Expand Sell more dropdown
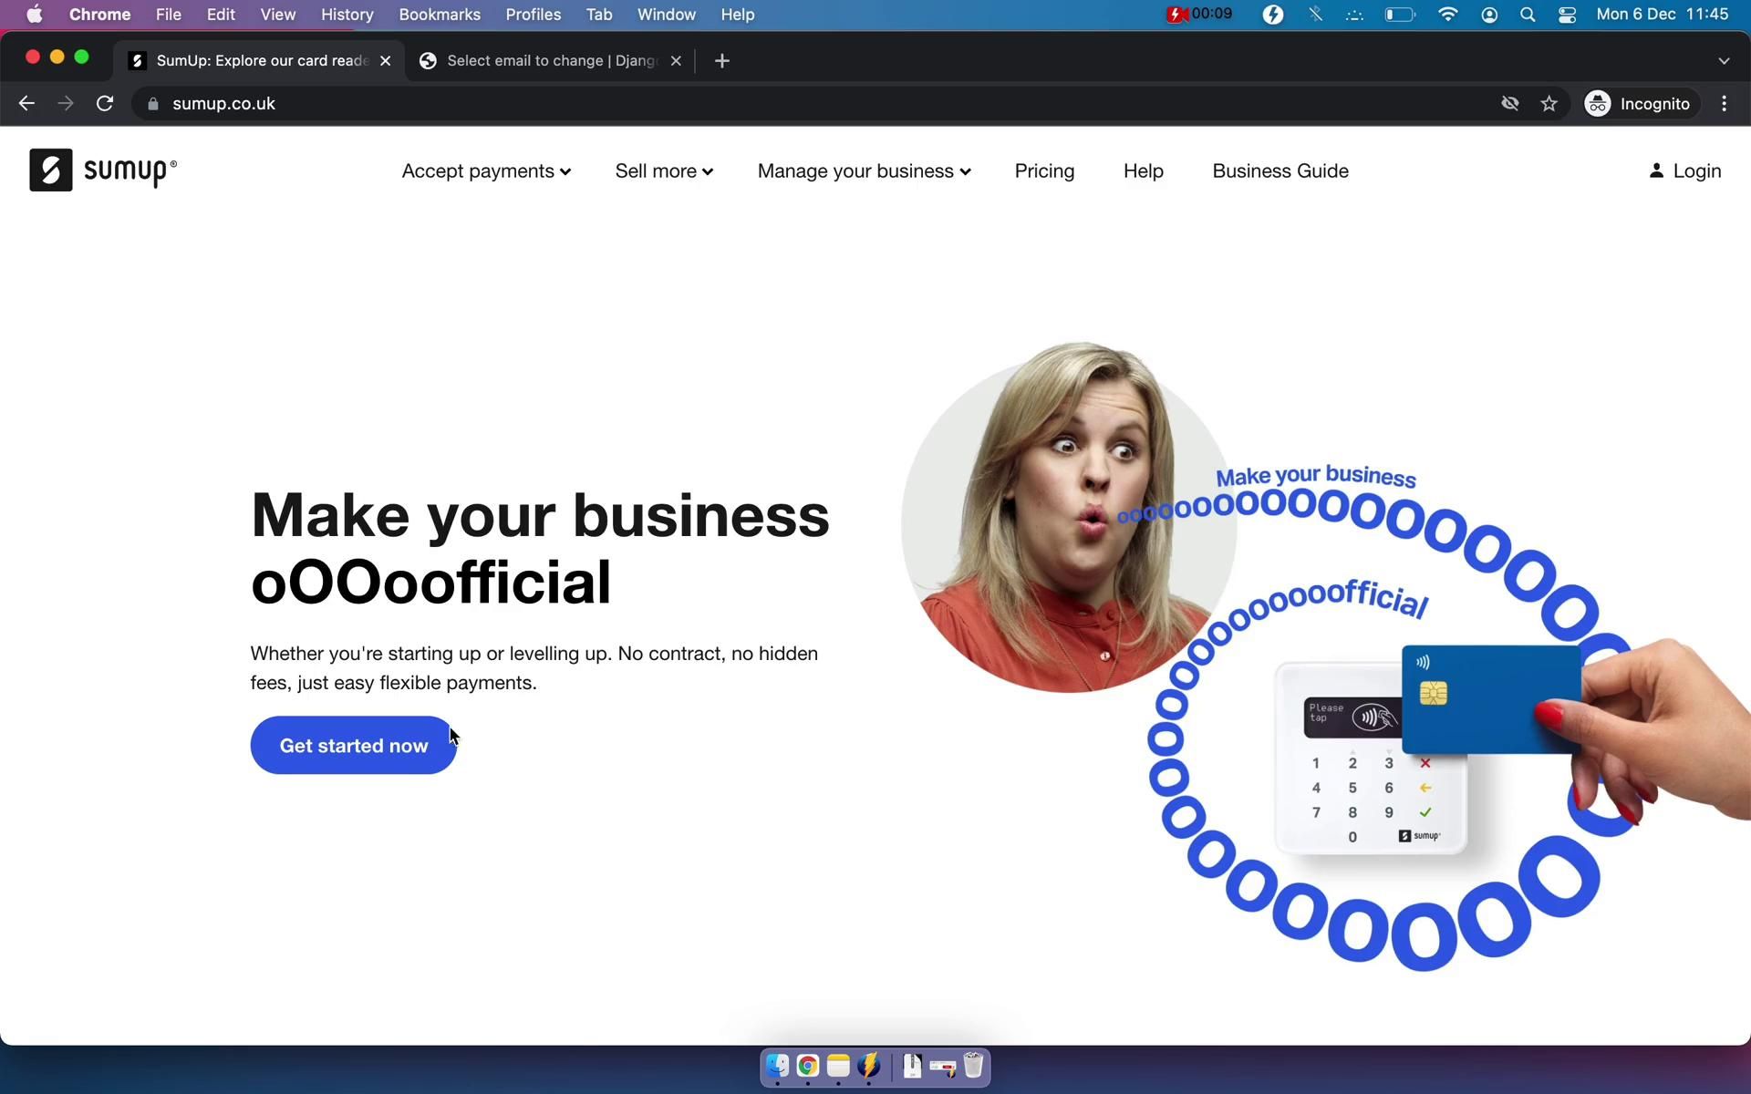 point(664,171)
